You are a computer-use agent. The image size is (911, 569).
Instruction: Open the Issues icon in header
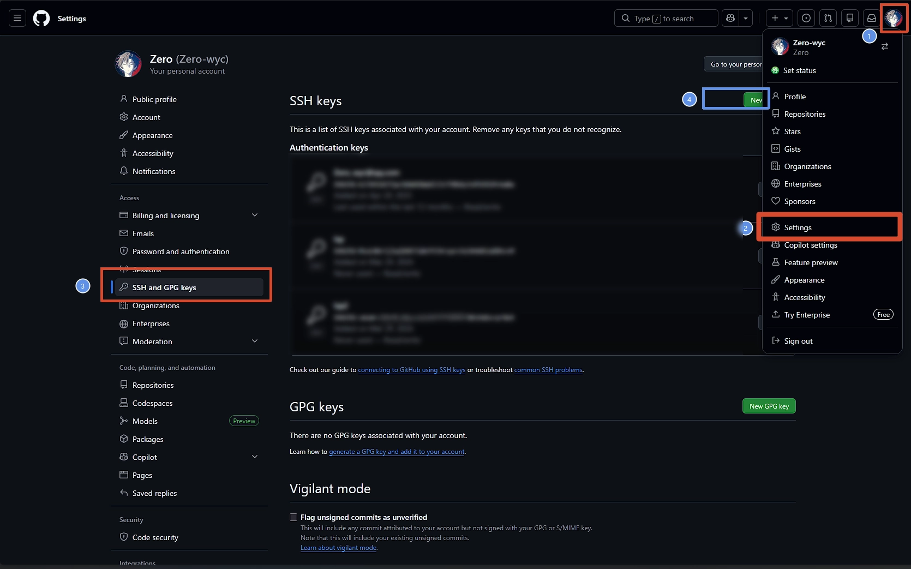tap(806, 19)
